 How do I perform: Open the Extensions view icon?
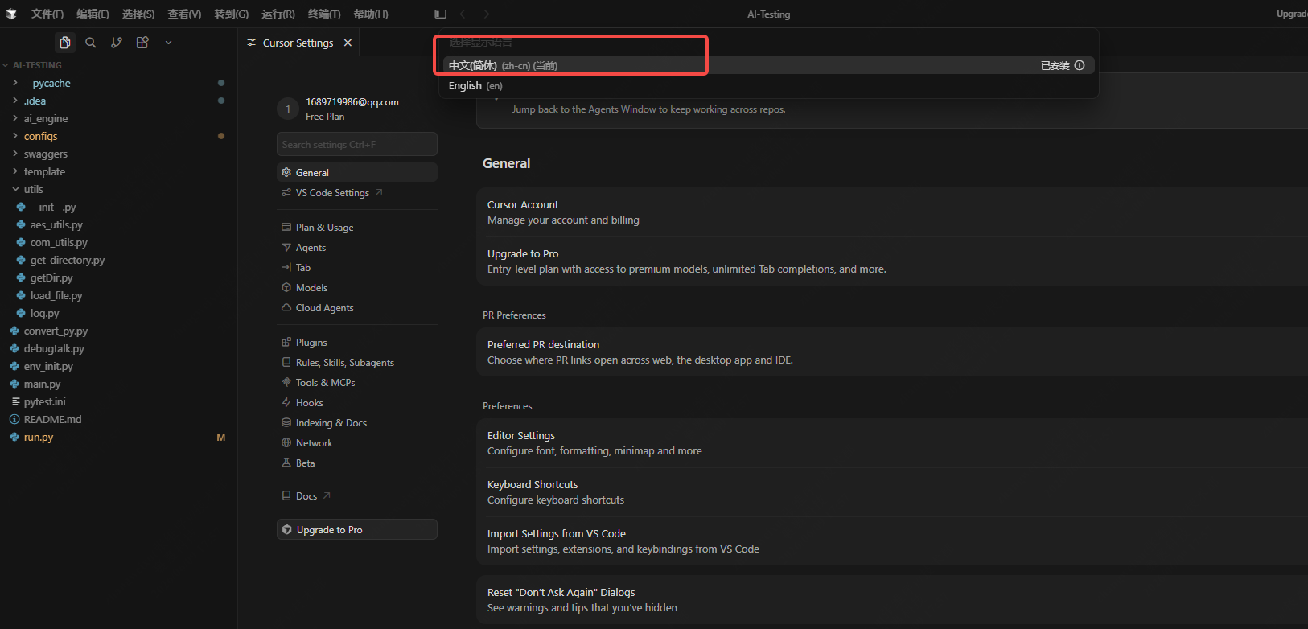[142, 43]
